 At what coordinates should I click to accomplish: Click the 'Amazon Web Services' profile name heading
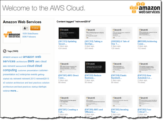point(22,22)
